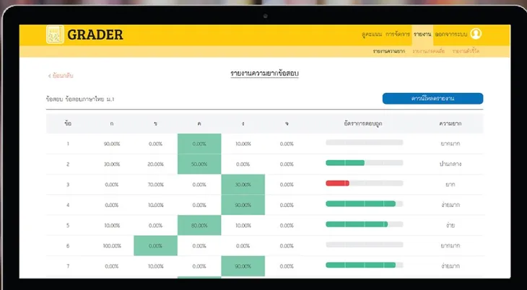Switch to the รายงานความยาก sub-tab
The image size is (527, 290).
(390, 51)
